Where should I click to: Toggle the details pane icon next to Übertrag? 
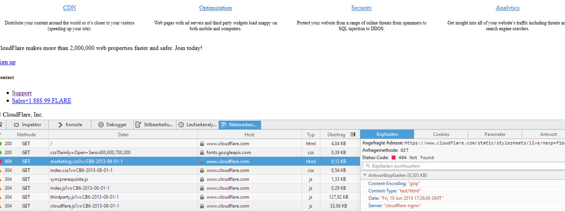[x=353, y=135]
